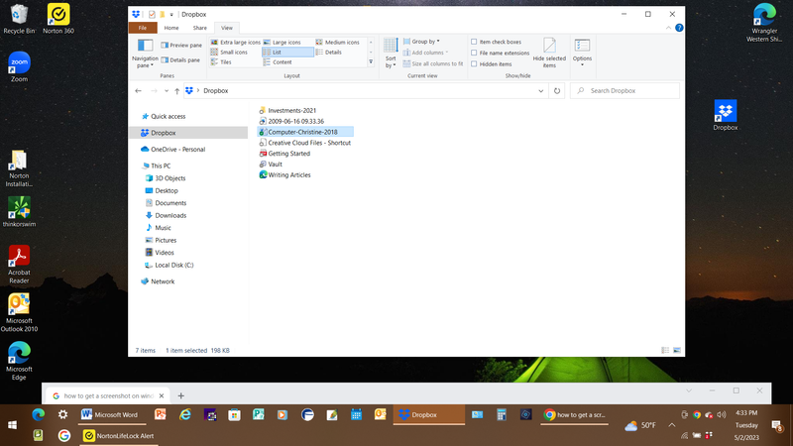Open 3D Objects in sidebar

coord(166,178)
